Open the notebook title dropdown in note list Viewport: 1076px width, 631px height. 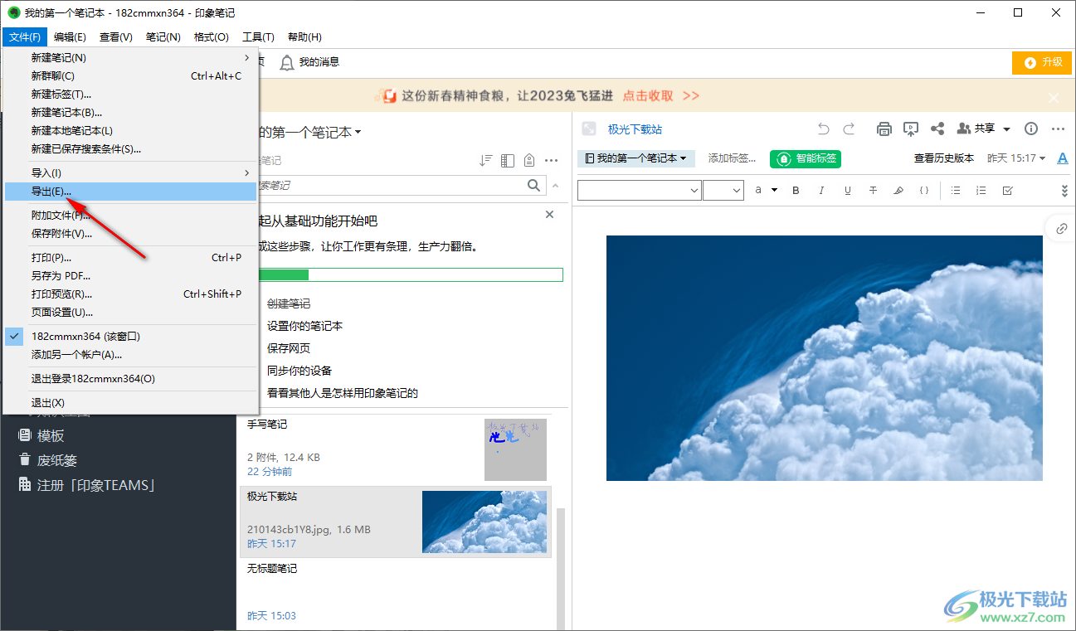pos(309,132)
